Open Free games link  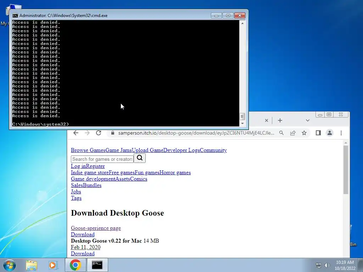pyautogui.click(x=122, y=172)
